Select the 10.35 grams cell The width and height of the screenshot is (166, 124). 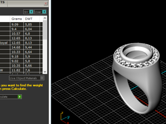(x=17, y=66)
